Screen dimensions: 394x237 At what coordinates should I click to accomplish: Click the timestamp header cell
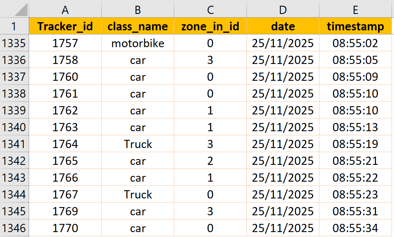click(355, 26)
